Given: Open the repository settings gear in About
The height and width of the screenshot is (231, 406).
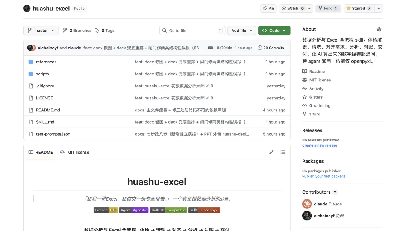Looking at the screenshot, I should pyautogui.click(x=379, y=29).
